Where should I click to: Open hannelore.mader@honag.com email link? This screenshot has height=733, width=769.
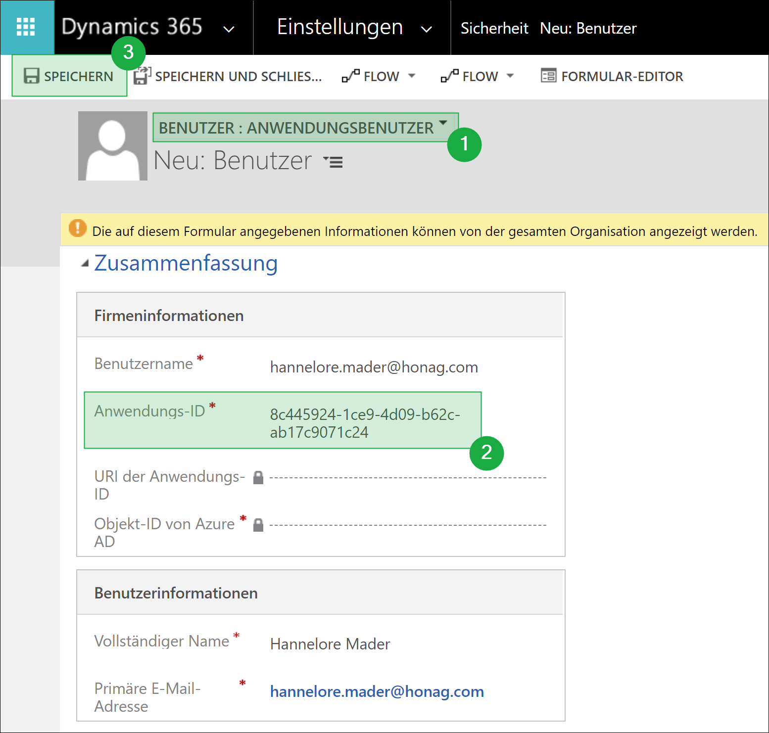[x=377, y=691]
